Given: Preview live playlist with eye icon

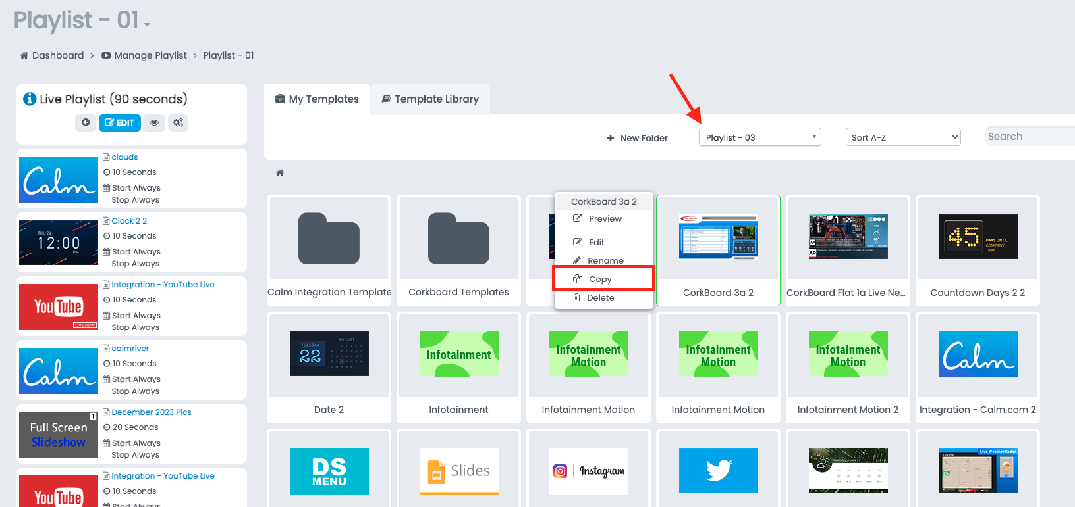Looking at the screenshot, I should [x=154, y=122].
